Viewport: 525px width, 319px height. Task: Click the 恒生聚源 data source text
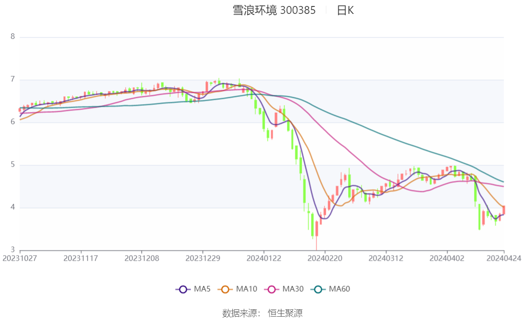point(285,313)
